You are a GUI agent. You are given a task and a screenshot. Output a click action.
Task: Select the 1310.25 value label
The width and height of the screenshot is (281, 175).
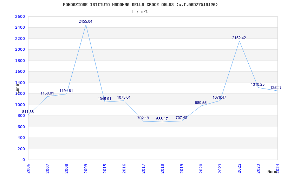(x=258, y=84)
